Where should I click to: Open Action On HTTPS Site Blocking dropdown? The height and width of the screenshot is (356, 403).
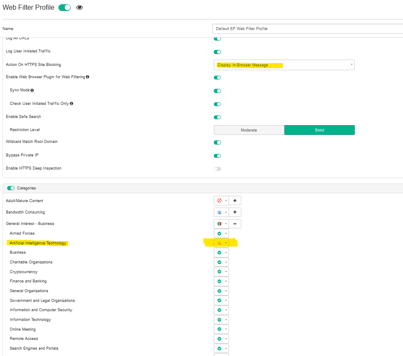tap(284, 65)
